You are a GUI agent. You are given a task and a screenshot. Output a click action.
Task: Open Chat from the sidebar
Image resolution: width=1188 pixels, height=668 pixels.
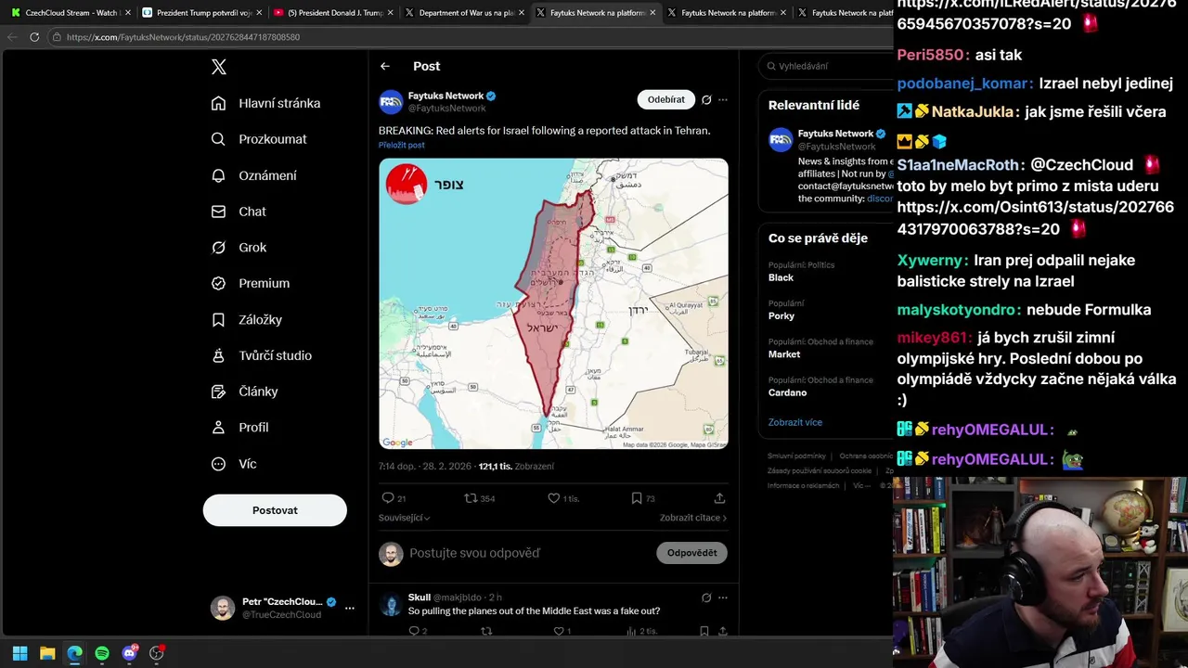238,212
